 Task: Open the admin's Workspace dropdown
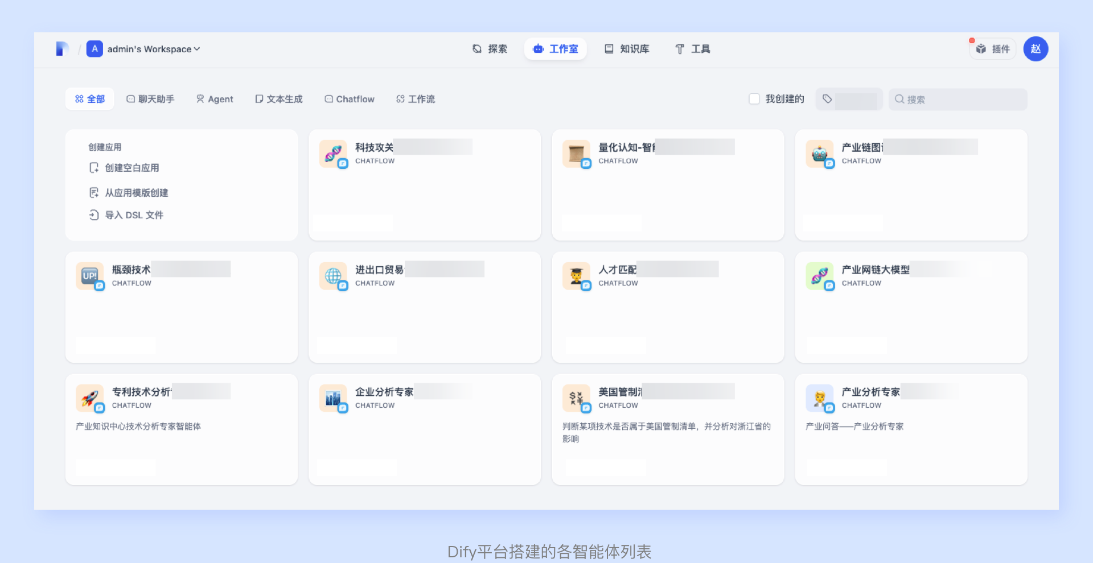(154, 49)
